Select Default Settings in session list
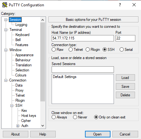 point(65,77)
